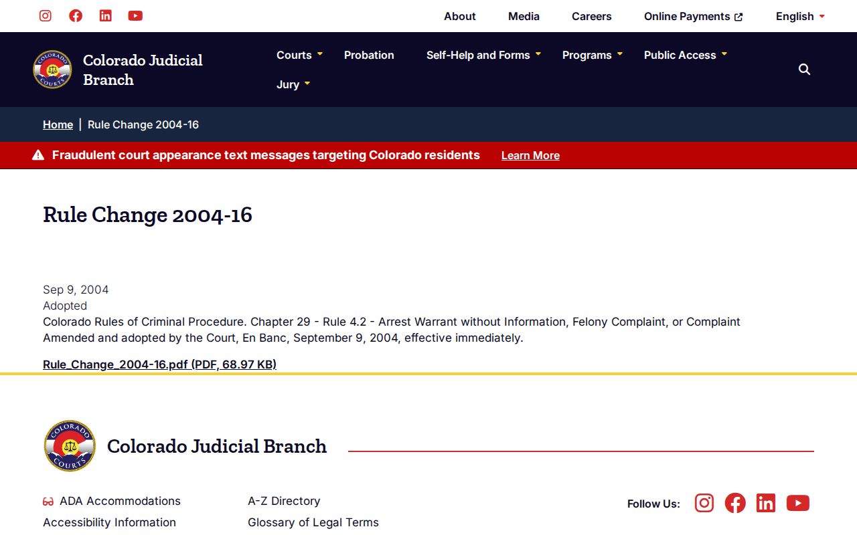Open the English language dropdown
This screenshot has width=857, height=535.
pos(800,16)
